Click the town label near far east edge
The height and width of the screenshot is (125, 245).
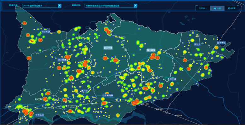pyautogui.click(x=221, y=43)
